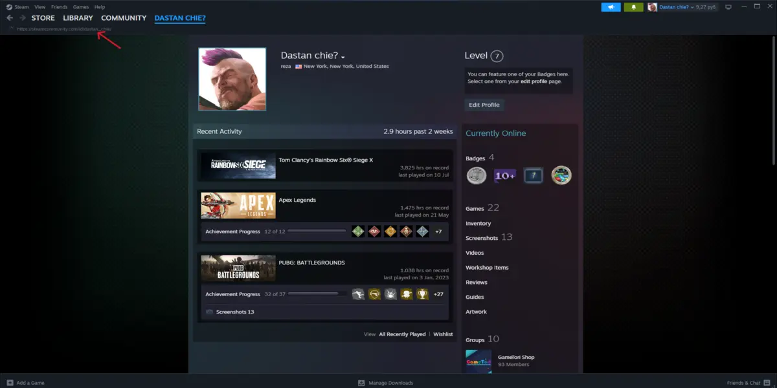This screenshot has height=388, width=777.
Task: Click the large profile avatar picture
Action: 232,79
